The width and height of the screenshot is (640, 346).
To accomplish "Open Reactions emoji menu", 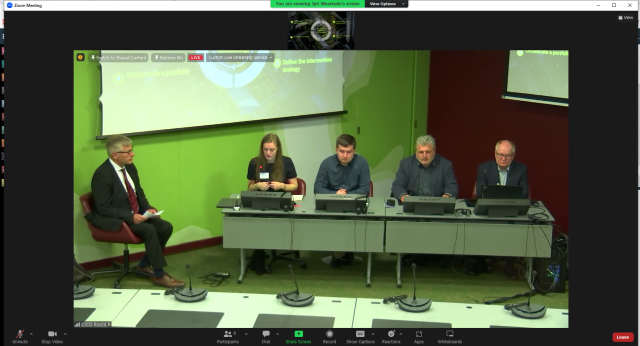I will point(391,337).
